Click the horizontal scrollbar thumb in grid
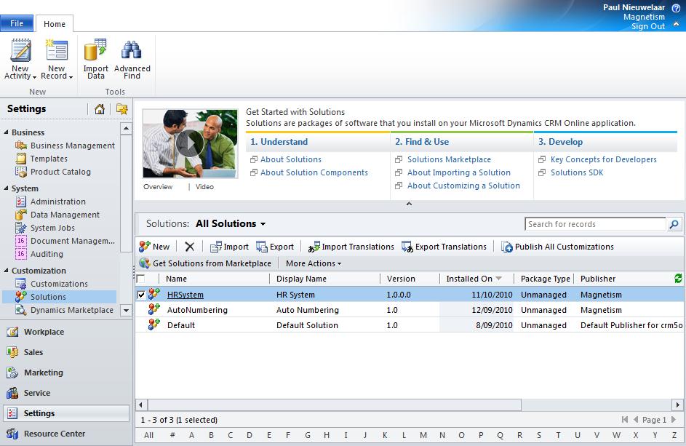This screenshot has width=686, height=446. coord(335,405)
